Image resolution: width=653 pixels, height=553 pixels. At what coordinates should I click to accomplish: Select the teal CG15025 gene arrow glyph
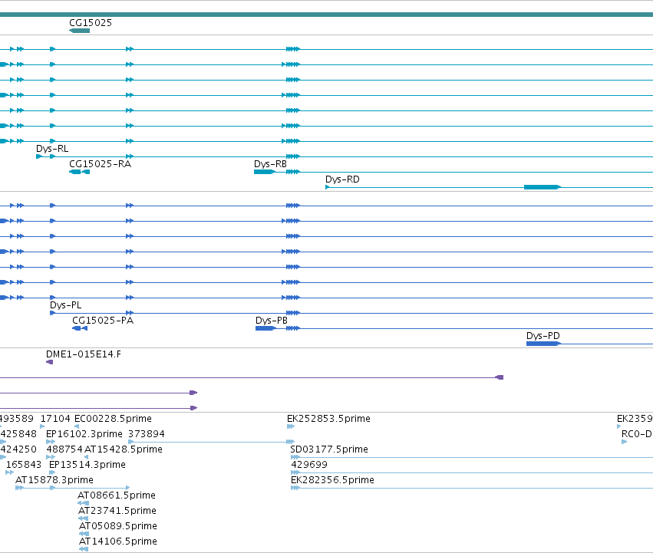(x=79, y=31)
